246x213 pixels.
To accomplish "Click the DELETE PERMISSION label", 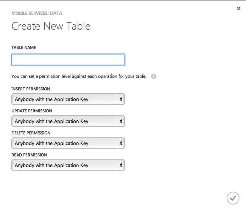I will [31, 133].
